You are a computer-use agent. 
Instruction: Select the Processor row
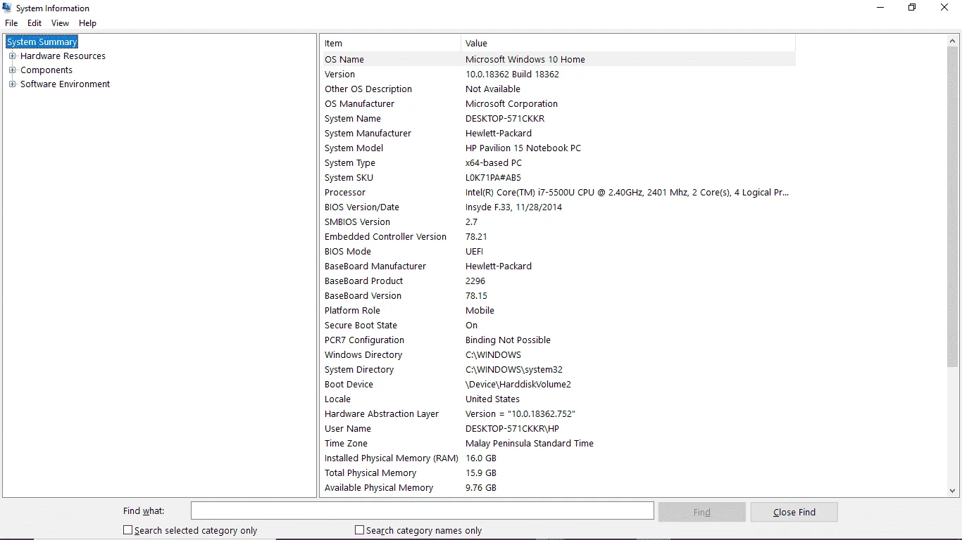point(559,193)
